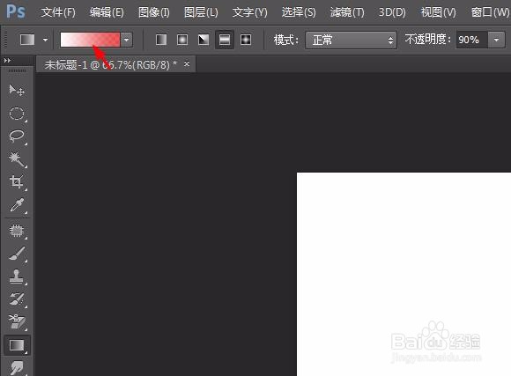Select the Smudge tool
Image resolution: width=511 pixels, height=376 pixels.
17,367
